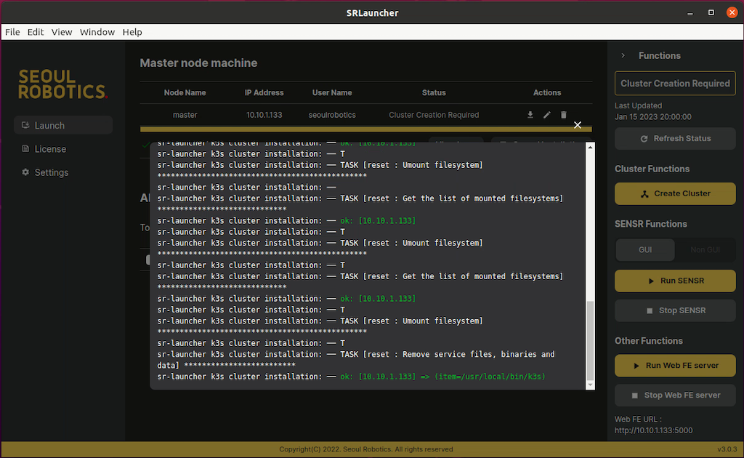Screen dimensions: 744x458
Task: Open the Help menu
Action: [132, 32]
